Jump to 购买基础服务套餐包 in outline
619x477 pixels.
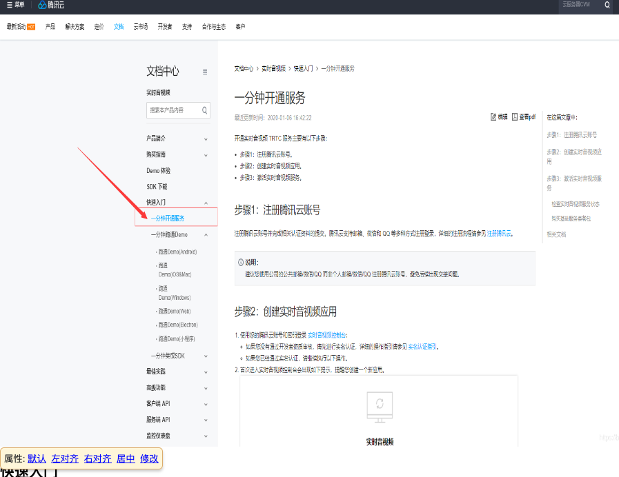point(571,219)
